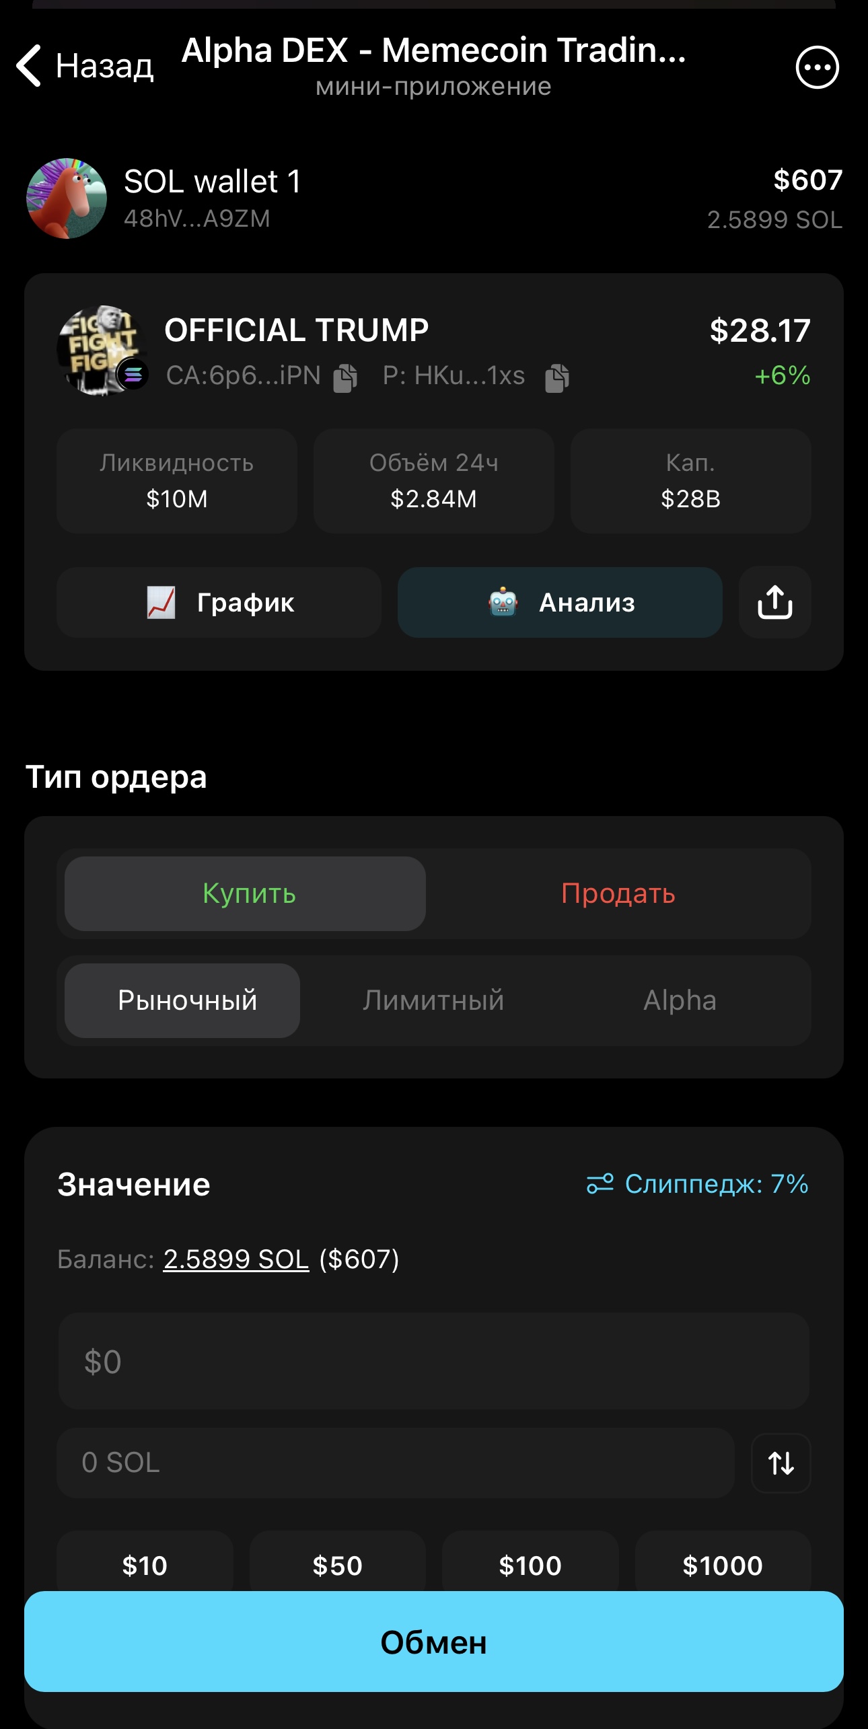Tap the OFFICIAL TRUMP token logo
The height and width of the screenshot is (1729, 868).
point(102,350)
